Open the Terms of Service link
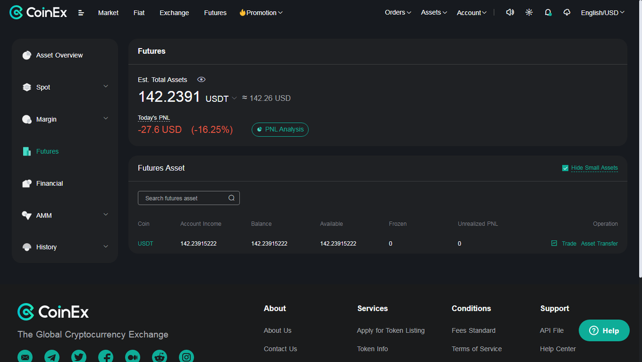 click(477, 349)
